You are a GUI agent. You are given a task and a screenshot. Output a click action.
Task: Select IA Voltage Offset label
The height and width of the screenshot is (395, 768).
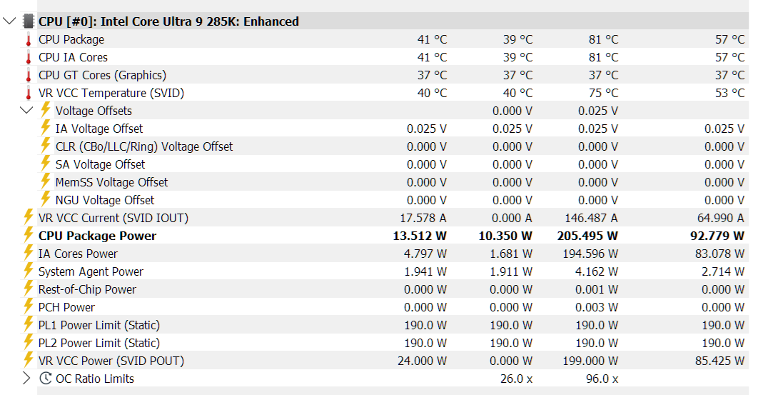[99, 129]
